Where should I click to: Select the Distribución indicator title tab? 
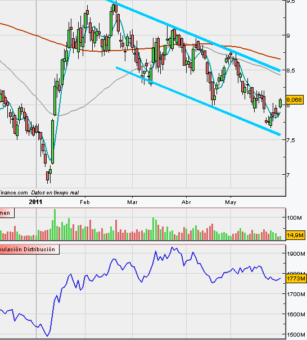(x=29, y=250)
